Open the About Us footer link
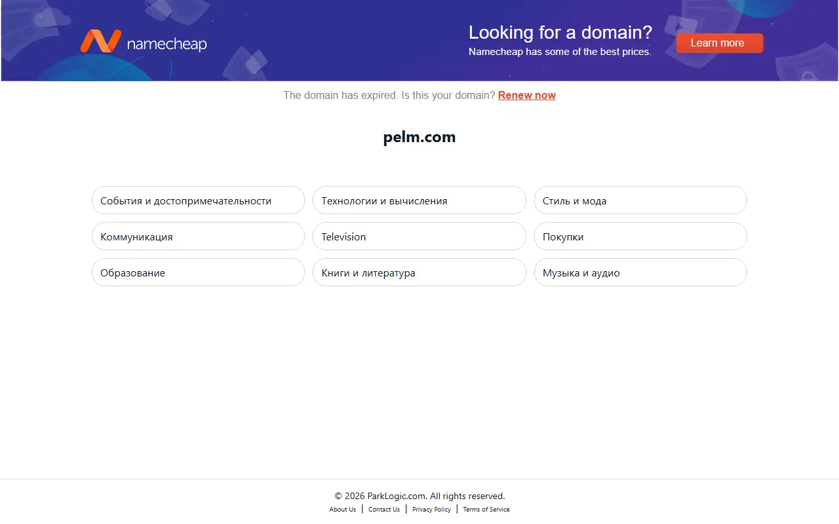Viewport: 839px width, 524px height. click(x=343, y=510)
